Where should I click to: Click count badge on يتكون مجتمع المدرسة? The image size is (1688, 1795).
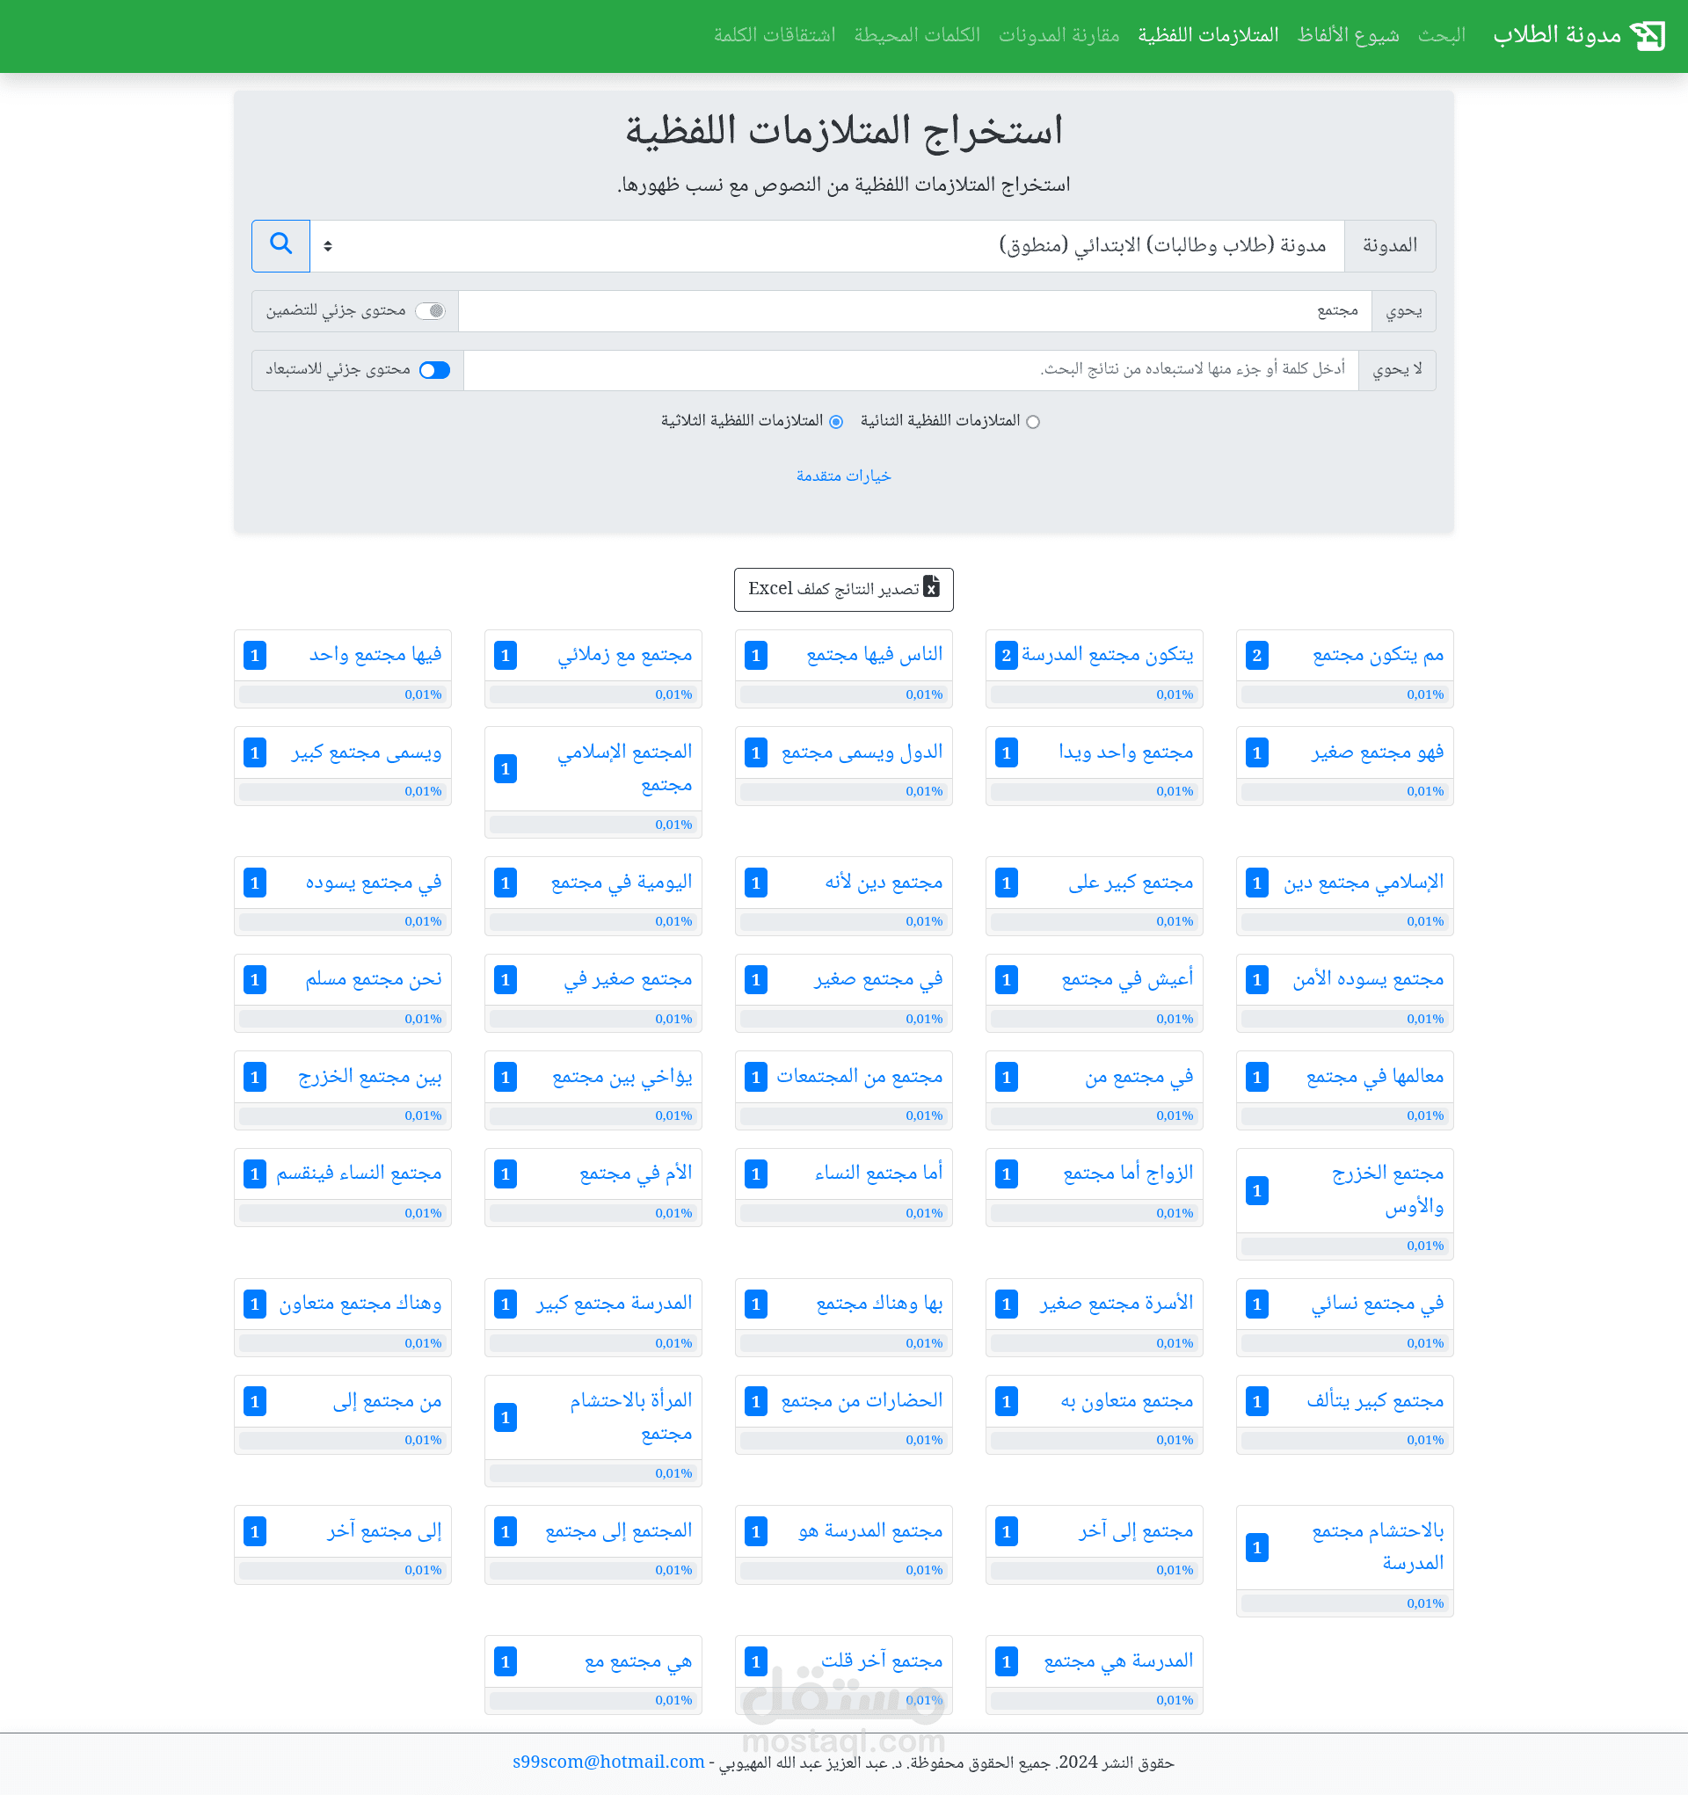coord(1006,655)
